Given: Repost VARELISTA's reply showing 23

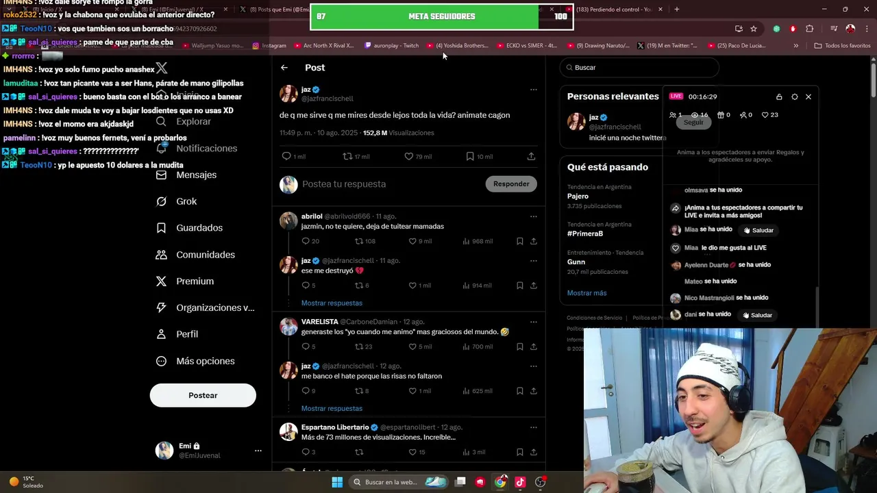Looking at the screenshot, I should [x=358, y=346].
